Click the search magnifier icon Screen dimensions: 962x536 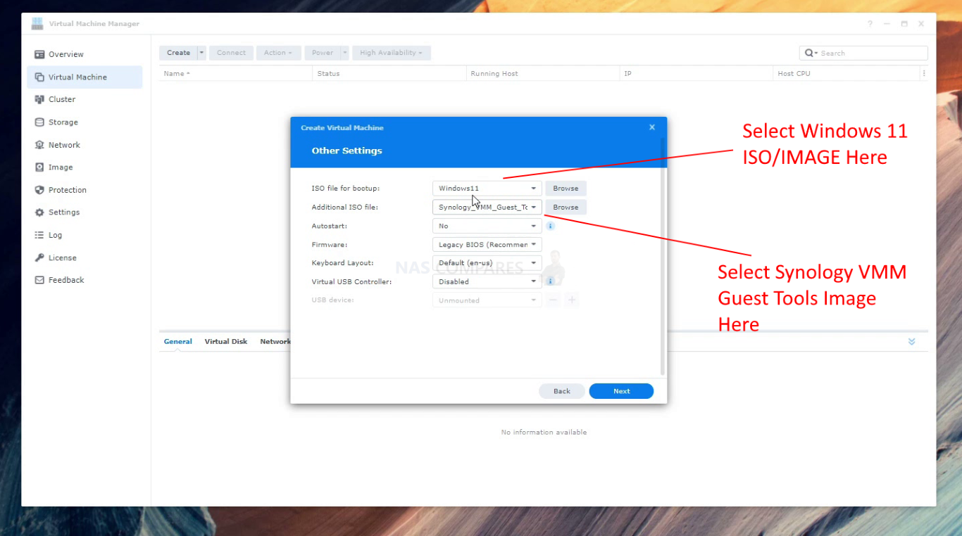(811, 53)
